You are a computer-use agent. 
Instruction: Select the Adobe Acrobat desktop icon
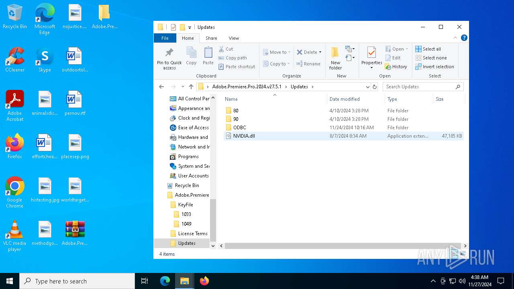tap(15, 106)
